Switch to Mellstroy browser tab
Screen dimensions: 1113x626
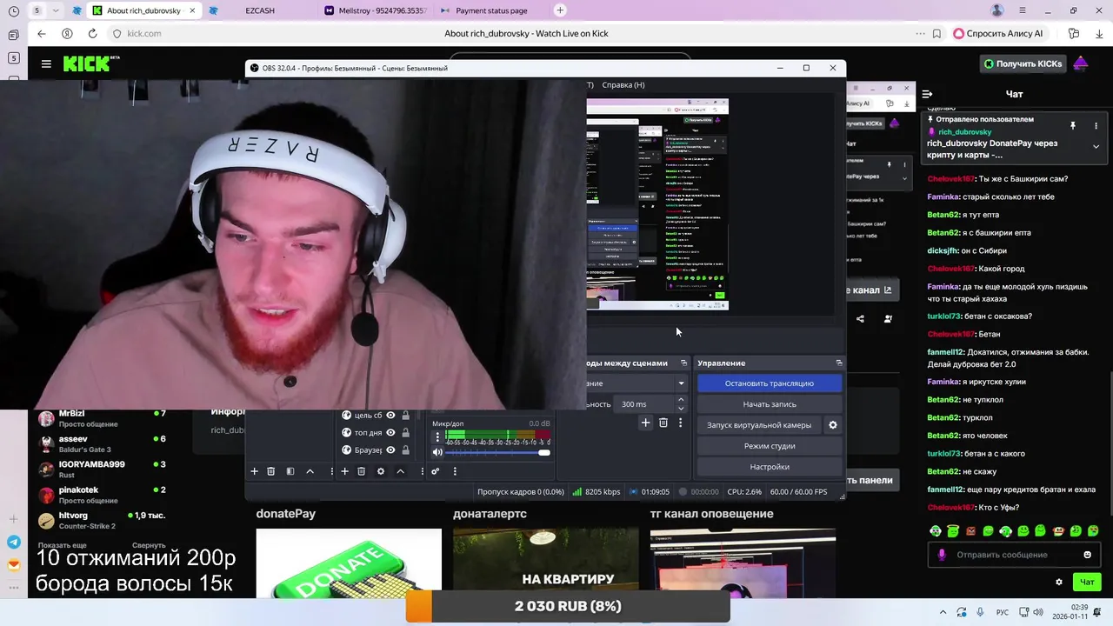point(375,10)
